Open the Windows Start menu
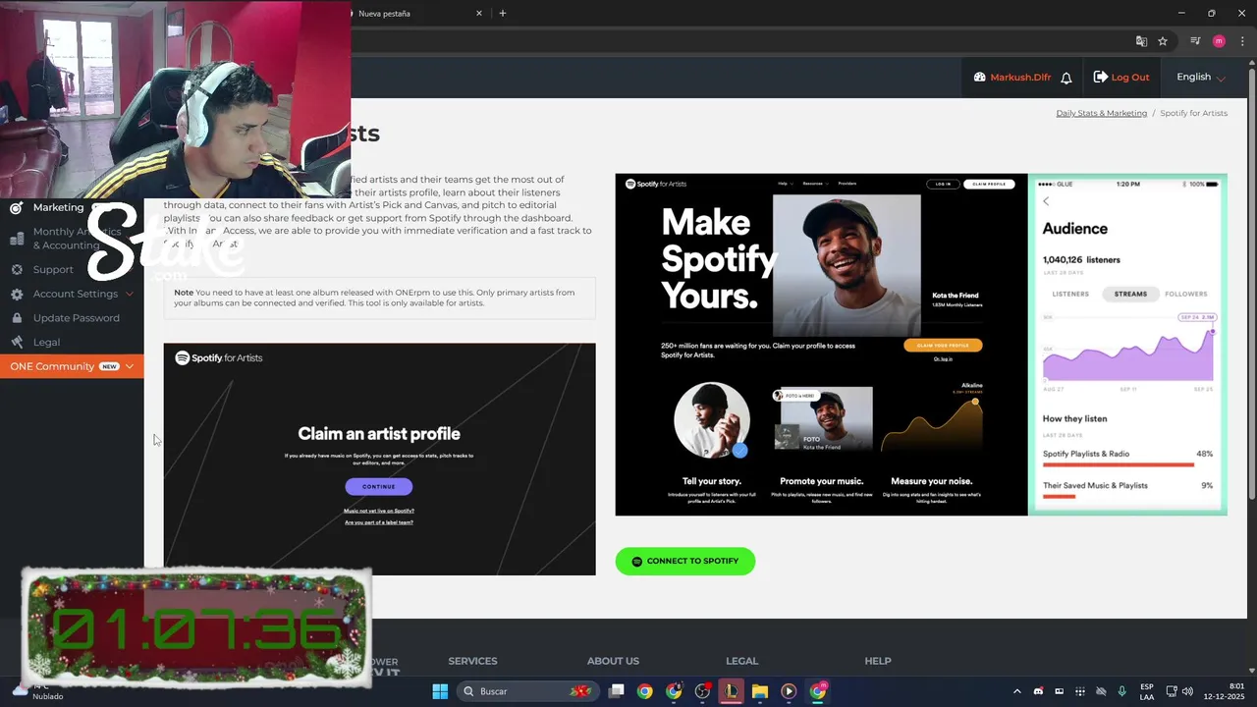The width and height of the screenshot is (1257, 707). pyautogui.click(x=440, y=691)
